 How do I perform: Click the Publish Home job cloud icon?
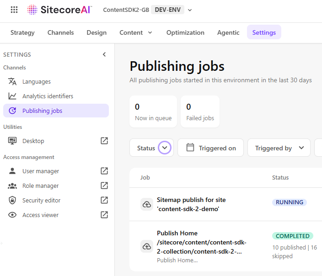tap(147, 246)
